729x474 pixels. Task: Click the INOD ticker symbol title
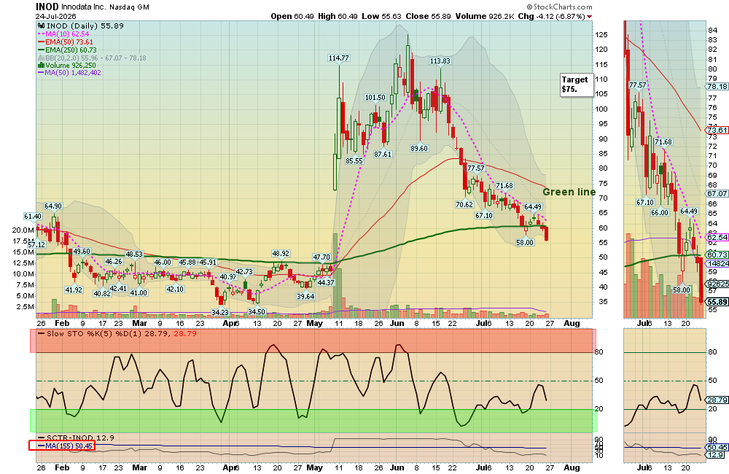(x=47, y=7)
